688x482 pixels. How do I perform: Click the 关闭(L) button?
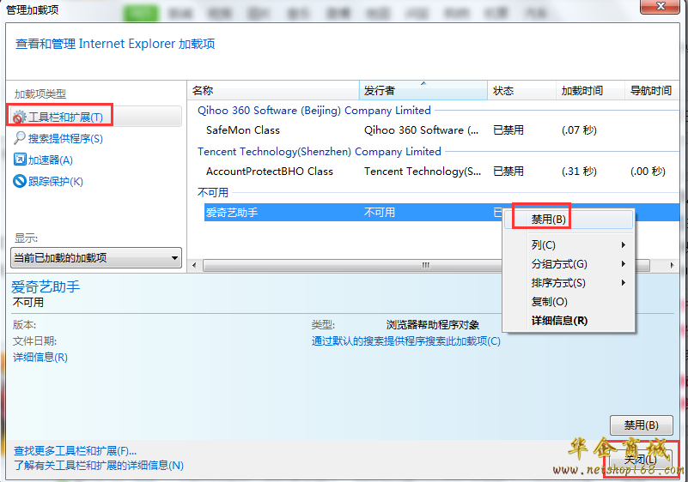pos(641,460)
